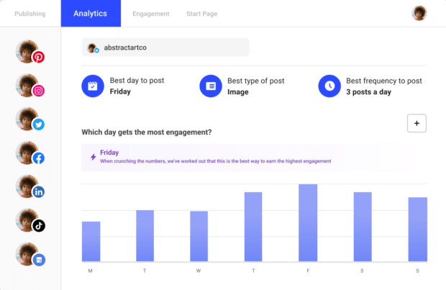The height and width of the screenshot is (290, 446).
Task: Switch to the Analytics tab
Action: pos(90,14)
